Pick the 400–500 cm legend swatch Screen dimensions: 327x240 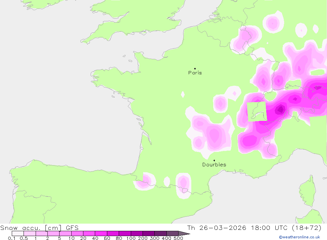(x=172, y=233)
